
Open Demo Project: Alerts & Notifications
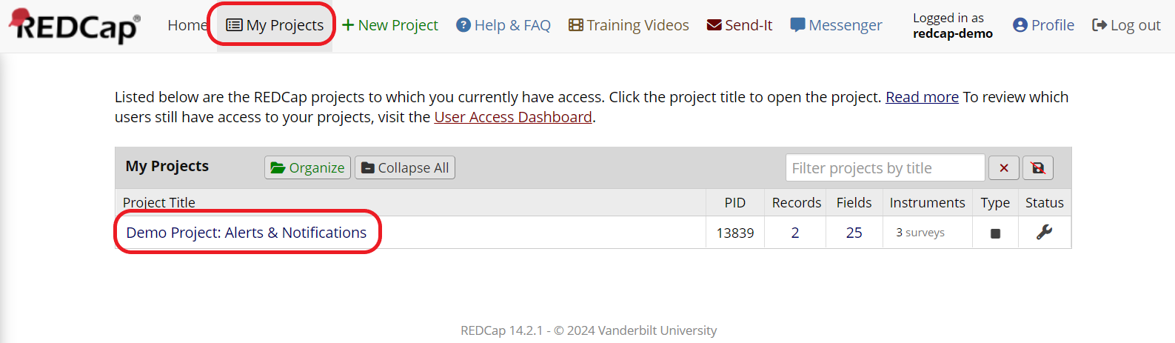click(x=246, y=233)
